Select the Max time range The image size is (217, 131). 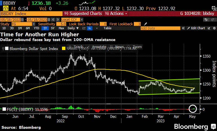[61, 28]
